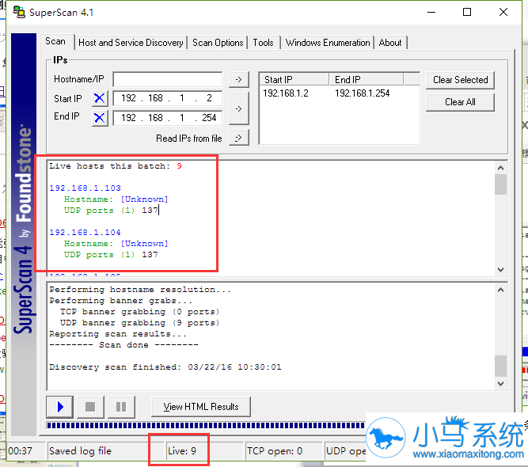Add the Start/End IP range with arrow button
The height and width of the screenshot is (467, 528).
click(x=239, y=108)
